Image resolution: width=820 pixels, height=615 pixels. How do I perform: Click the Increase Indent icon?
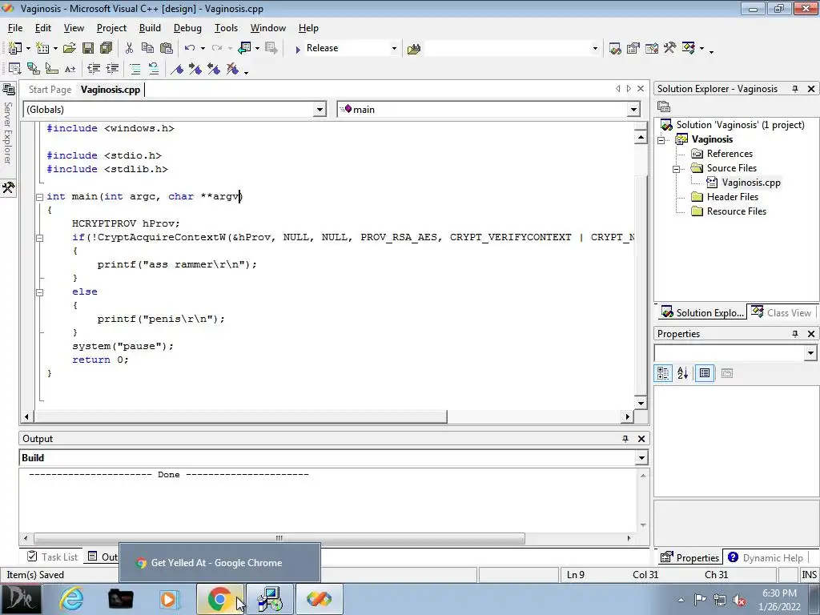[112, 69]
